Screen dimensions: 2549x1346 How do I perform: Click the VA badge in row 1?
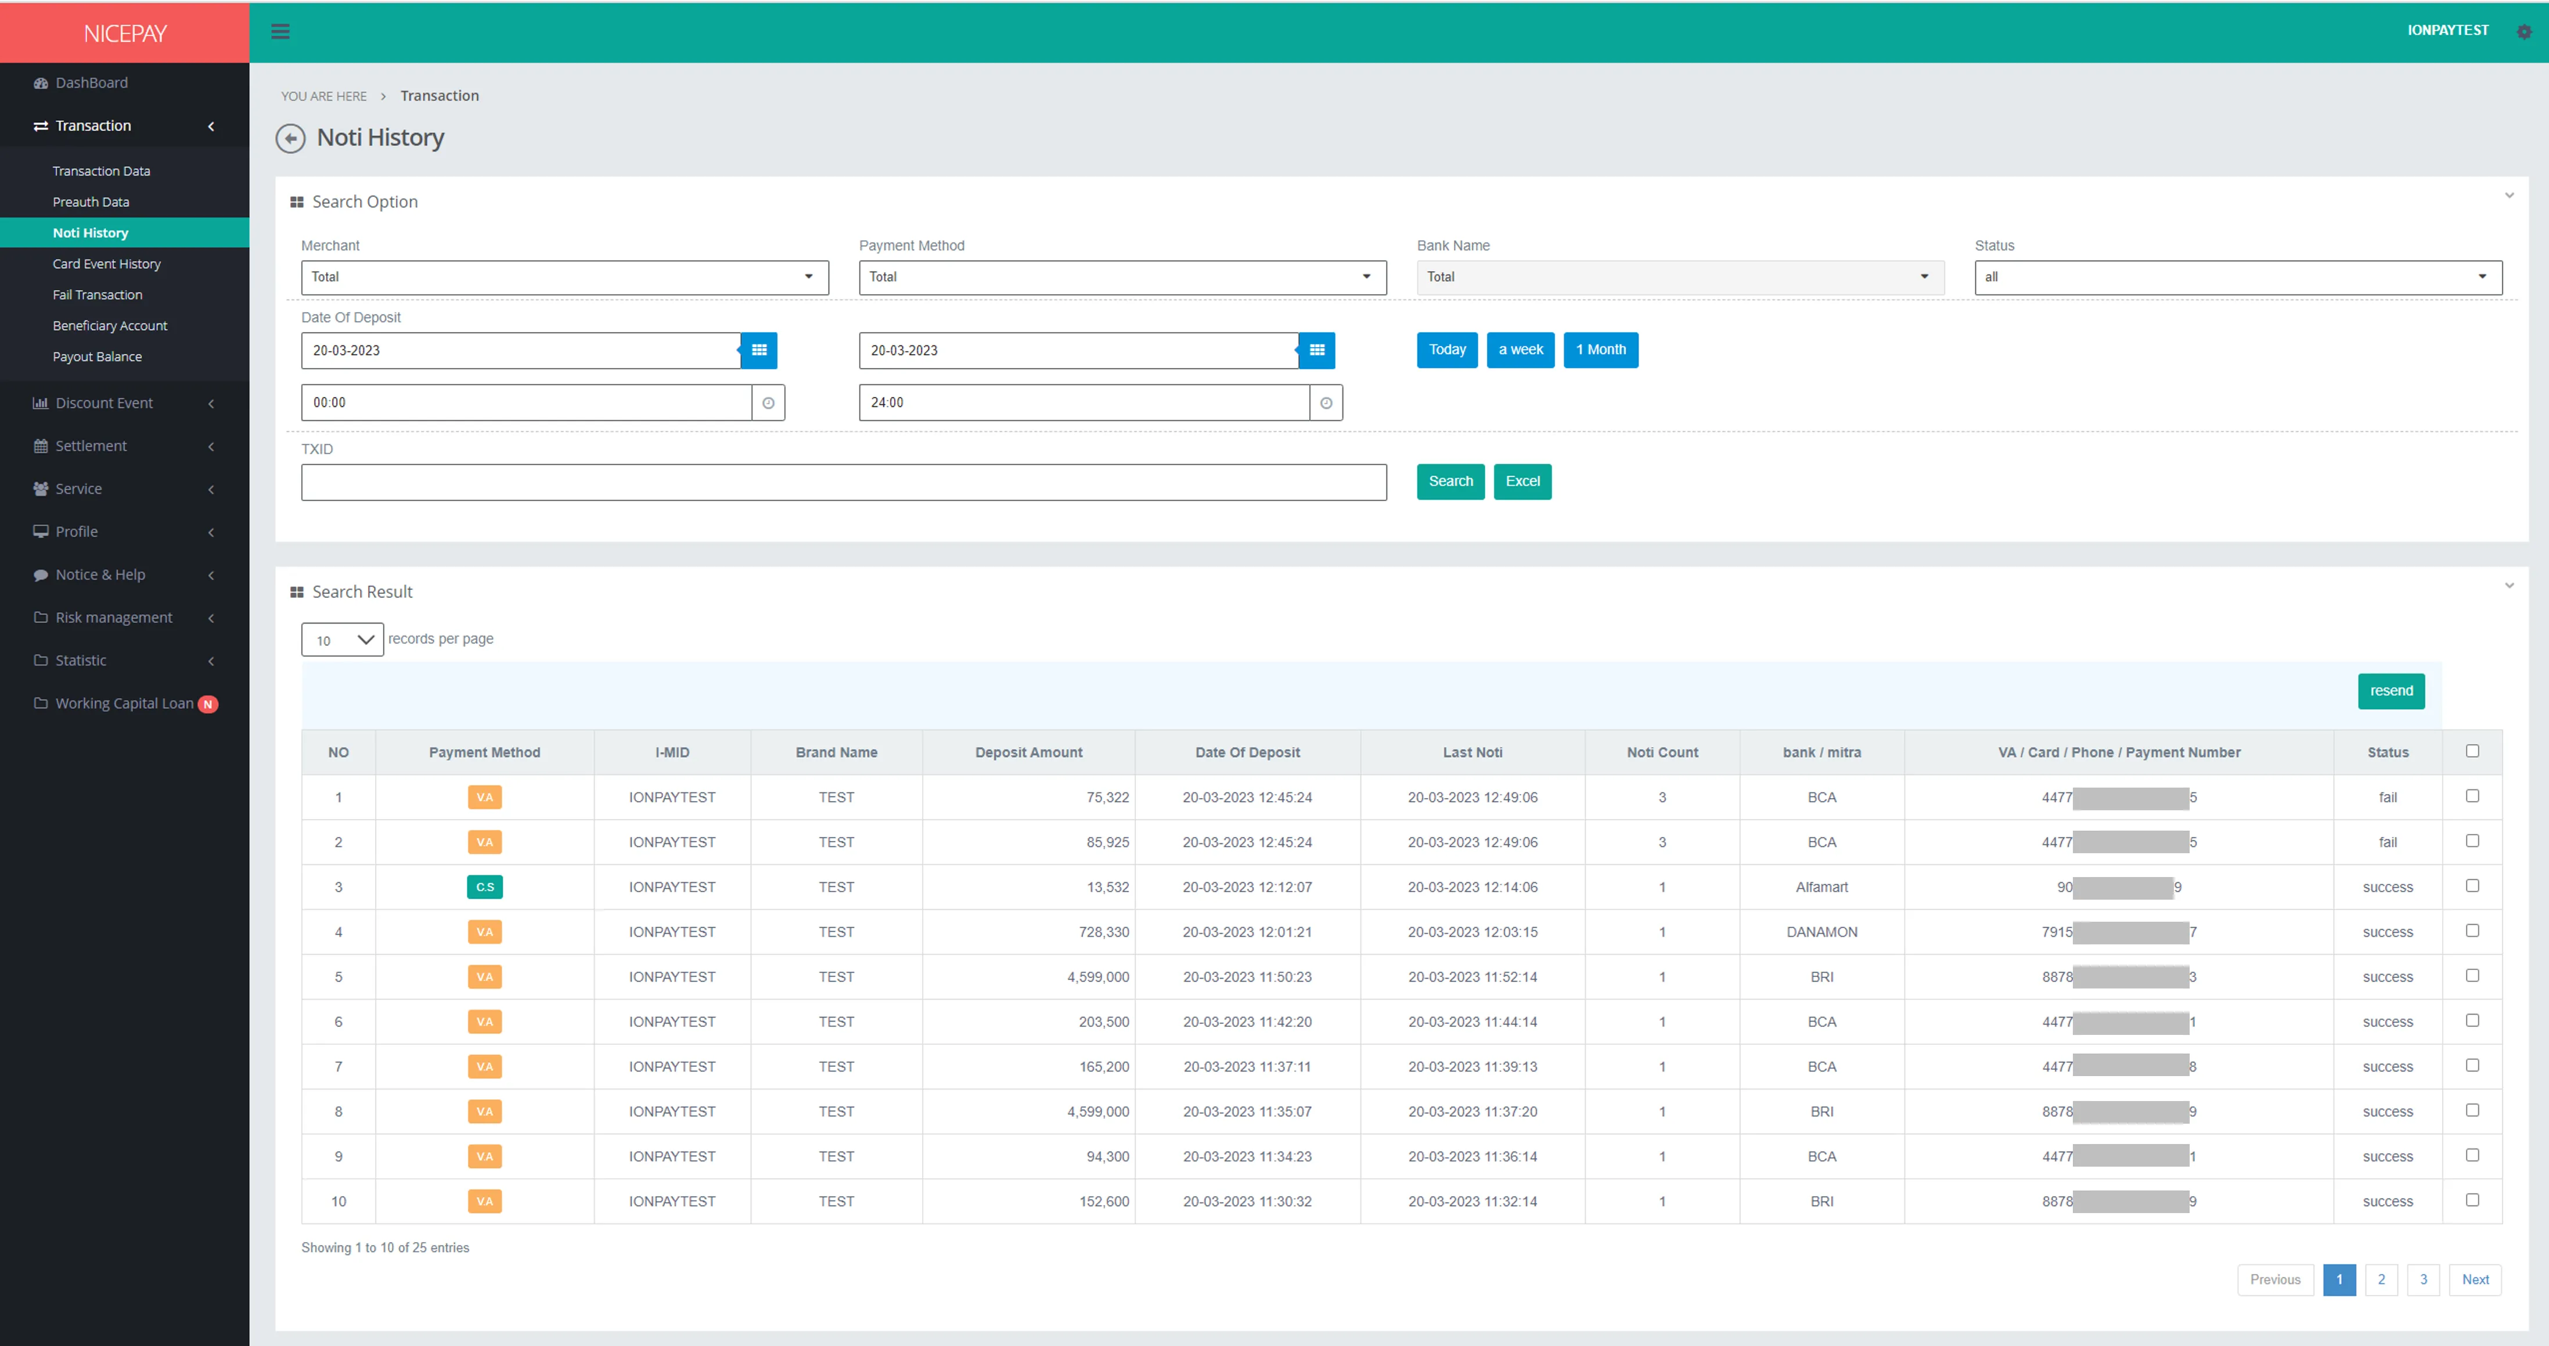tap(485, 797)
